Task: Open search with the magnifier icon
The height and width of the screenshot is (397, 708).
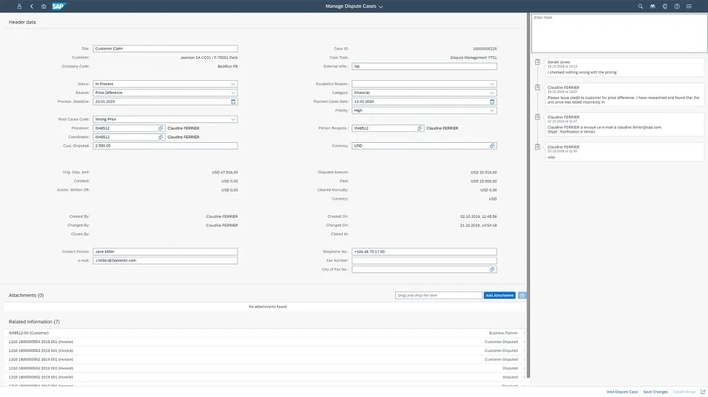Action: click(641, 6)
